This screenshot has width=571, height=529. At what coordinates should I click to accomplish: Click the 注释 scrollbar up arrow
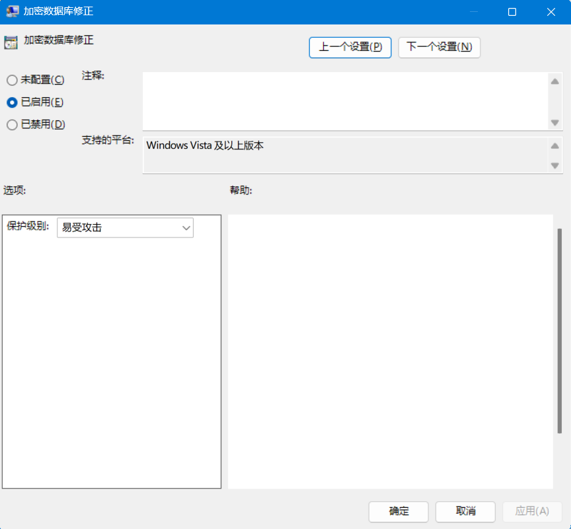(554, 81)
